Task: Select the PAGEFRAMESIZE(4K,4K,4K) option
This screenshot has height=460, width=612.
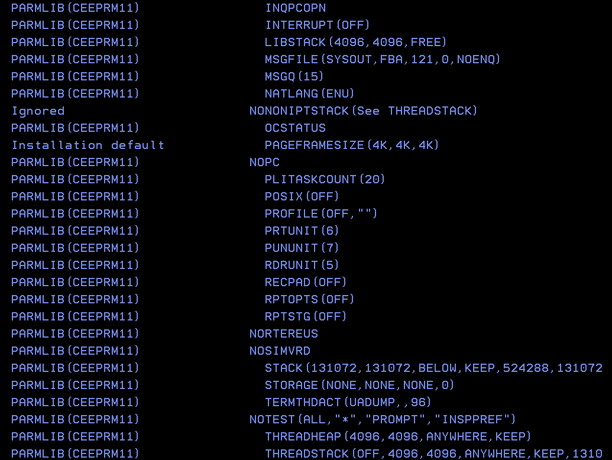Action: 352,145
